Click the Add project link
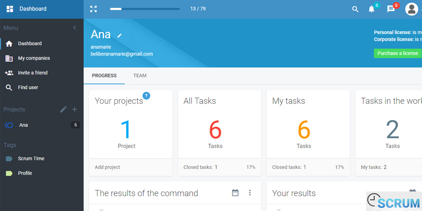The width and height of the screenshot is (422, 211). coord(107,167)
